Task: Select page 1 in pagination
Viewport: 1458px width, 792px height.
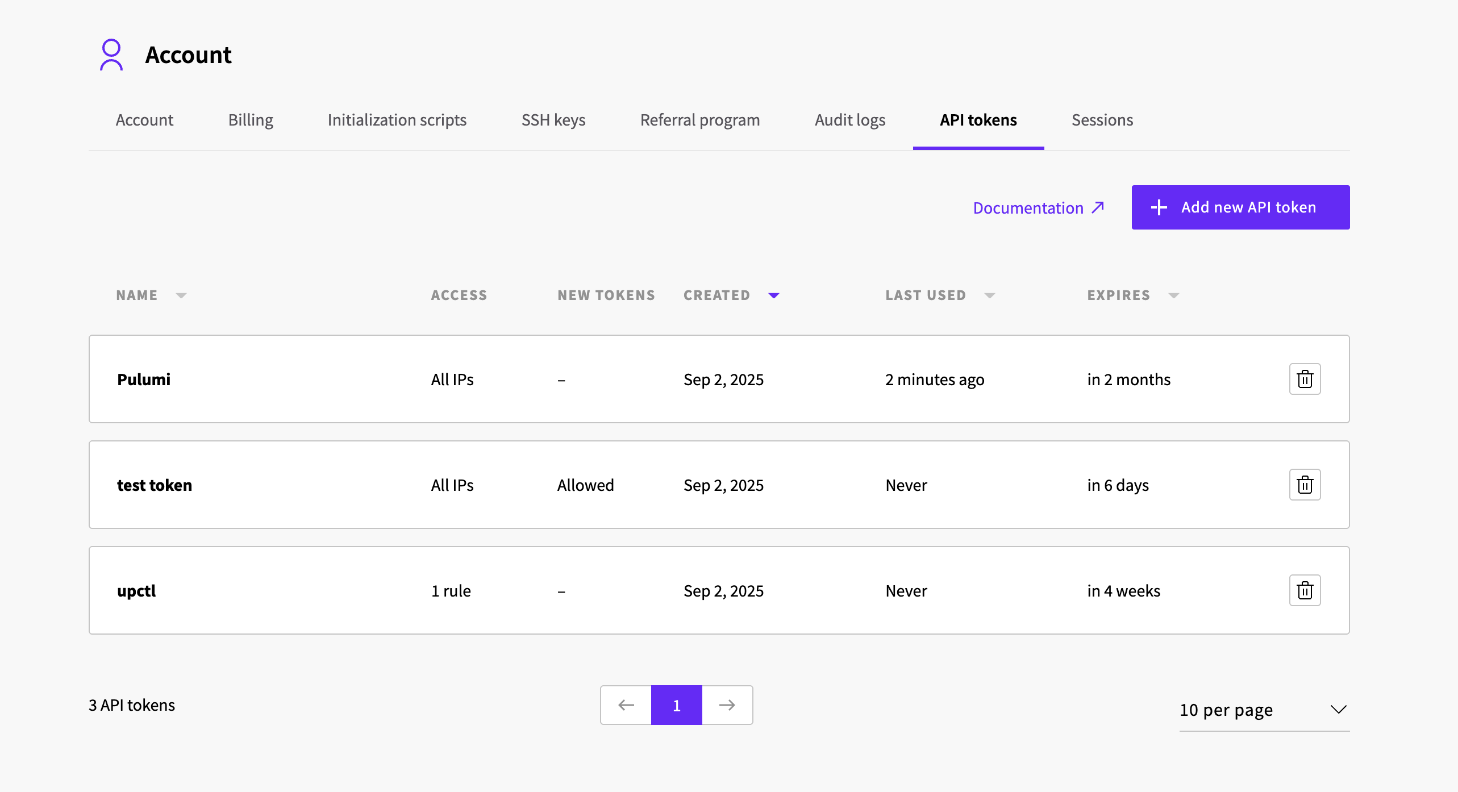Action: 676,705
